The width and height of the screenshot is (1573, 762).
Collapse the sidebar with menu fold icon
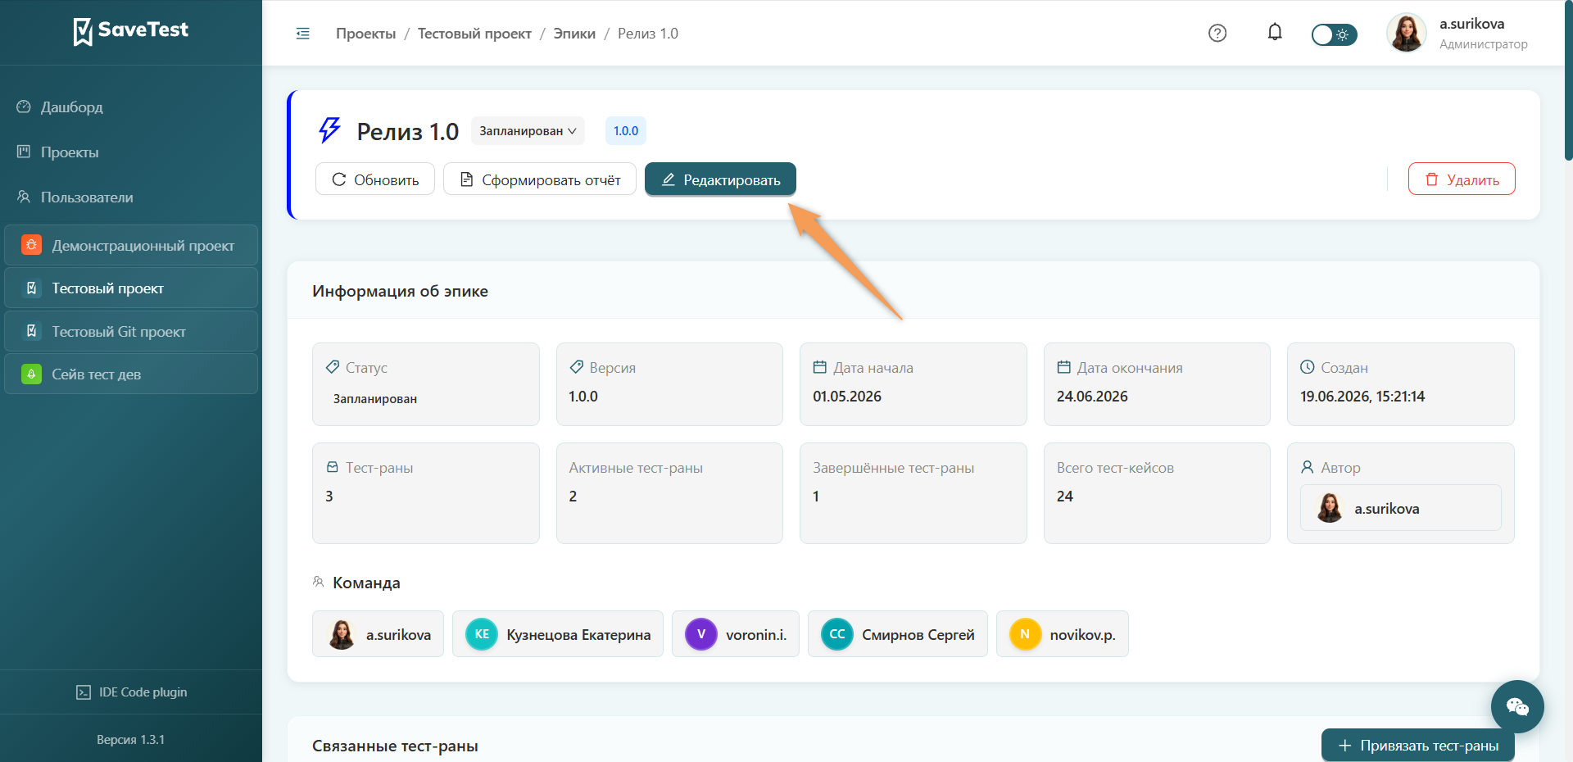click(302, 34)
